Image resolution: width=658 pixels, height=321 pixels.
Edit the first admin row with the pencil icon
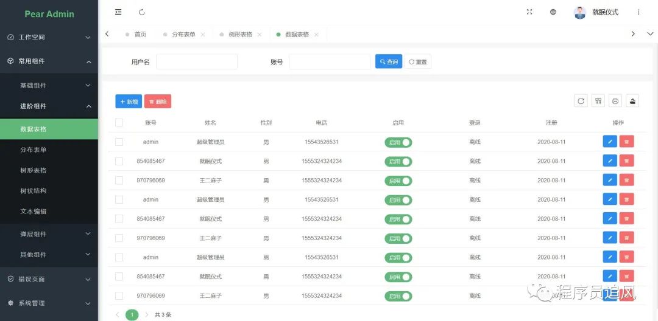pyautogui.click(x=610, y=142)
